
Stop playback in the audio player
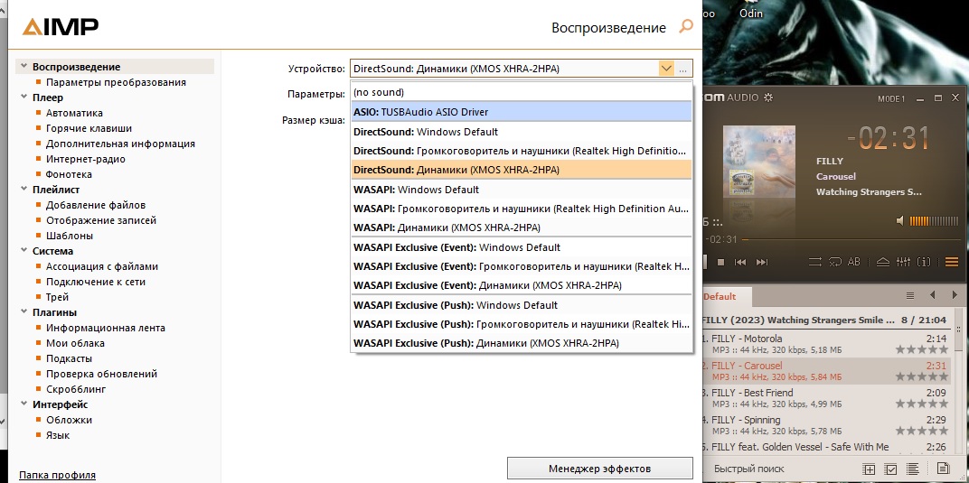720,262
